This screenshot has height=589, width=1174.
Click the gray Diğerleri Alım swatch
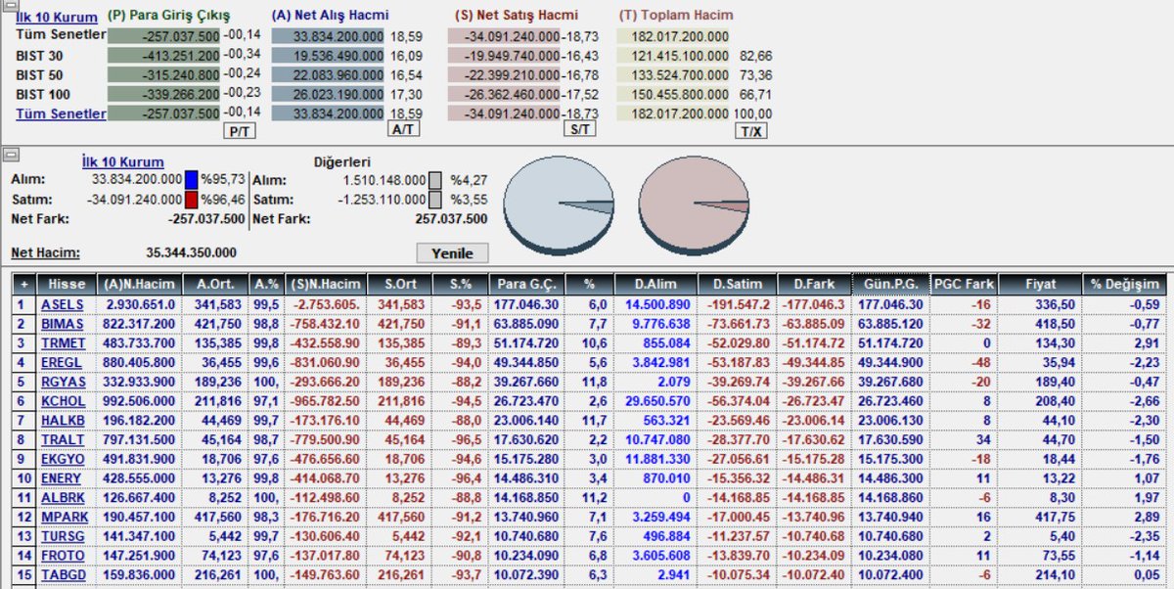(x=435, y=180)
